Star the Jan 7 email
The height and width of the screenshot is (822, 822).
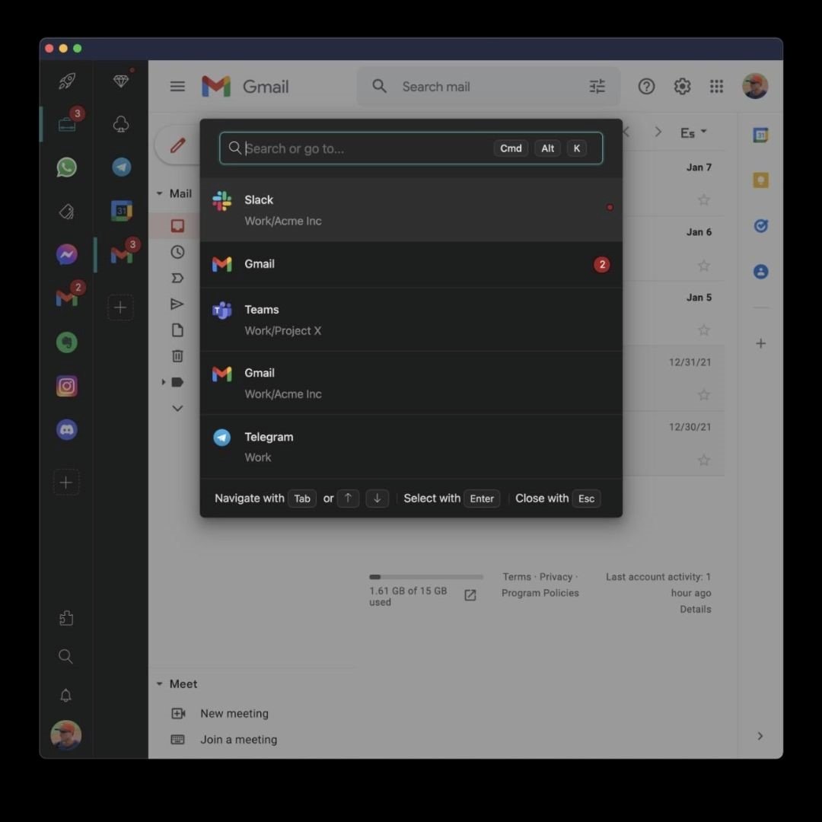(703, 199)
